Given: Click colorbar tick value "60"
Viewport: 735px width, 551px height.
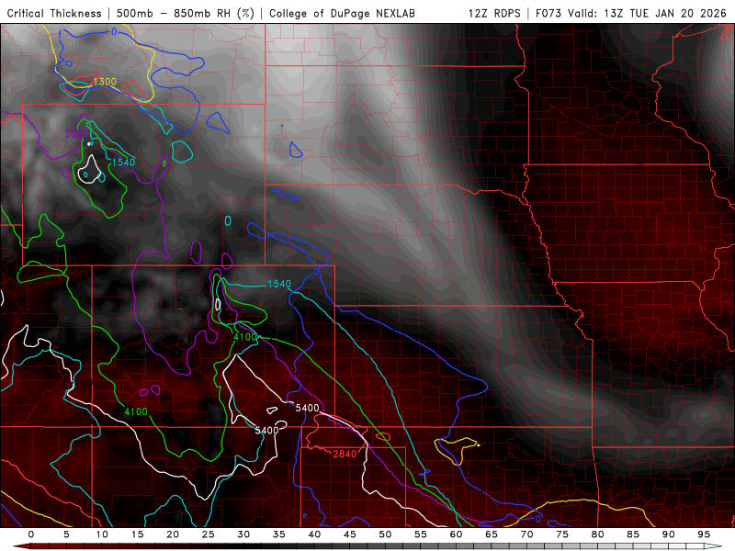Looking at the screenshot, I should 456,534.
